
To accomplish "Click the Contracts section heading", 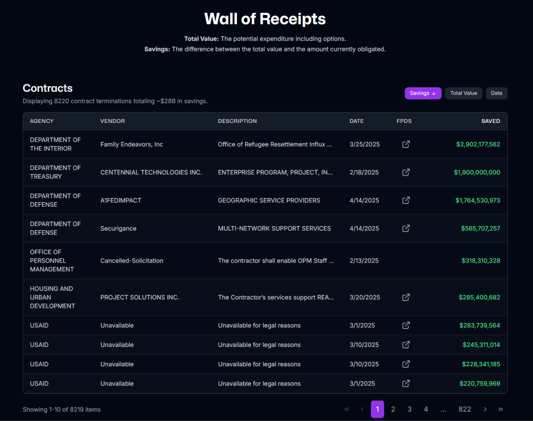I will point(47,88).
